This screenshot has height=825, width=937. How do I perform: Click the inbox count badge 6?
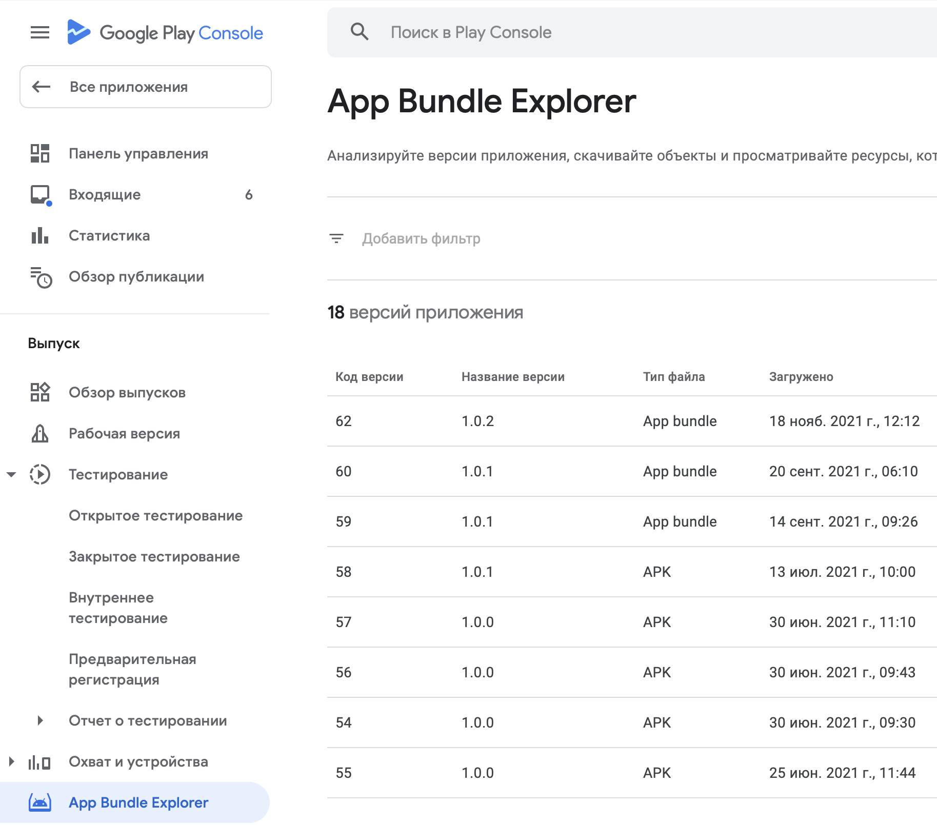pyautogui.click(x=249, y=194)
